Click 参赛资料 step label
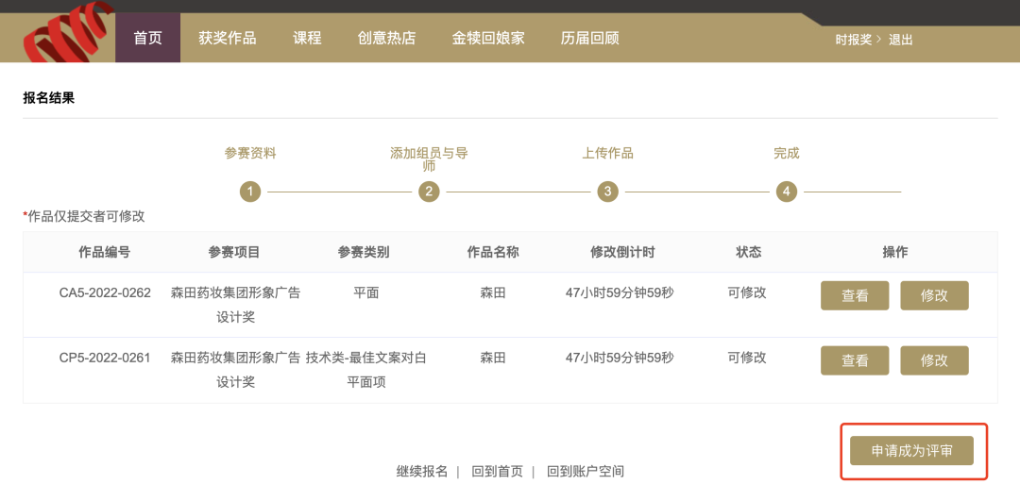 250,154
